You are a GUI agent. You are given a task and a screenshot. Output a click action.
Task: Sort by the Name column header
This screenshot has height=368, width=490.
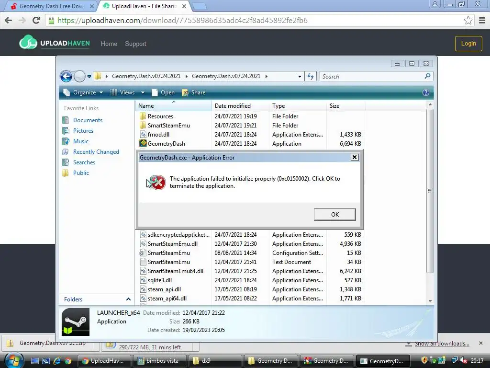(x=174, y=106)
